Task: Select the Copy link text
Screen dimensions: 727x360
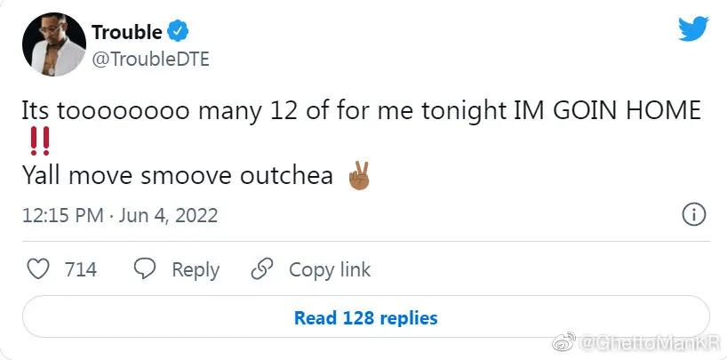Action: (330, 269)
